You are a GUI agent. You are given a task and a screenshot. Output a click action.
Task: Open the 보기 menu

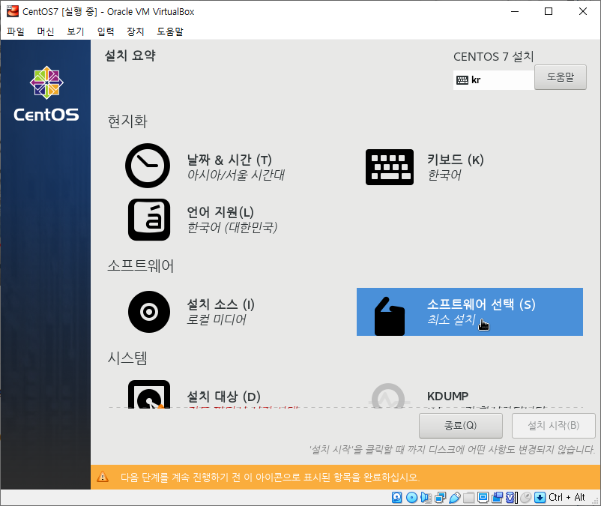tap(76, 31)
